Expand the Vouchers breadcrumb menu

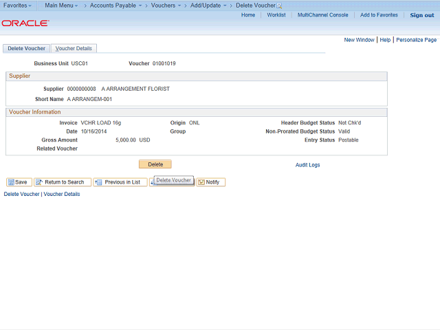166,5
